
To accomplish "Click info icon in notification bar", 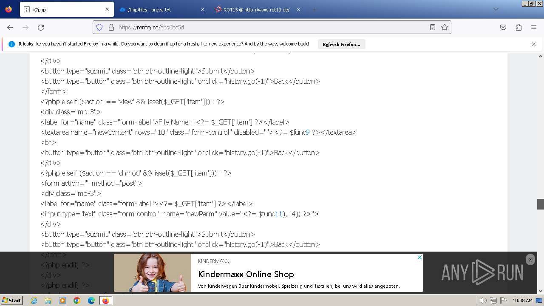I will 11,44.
